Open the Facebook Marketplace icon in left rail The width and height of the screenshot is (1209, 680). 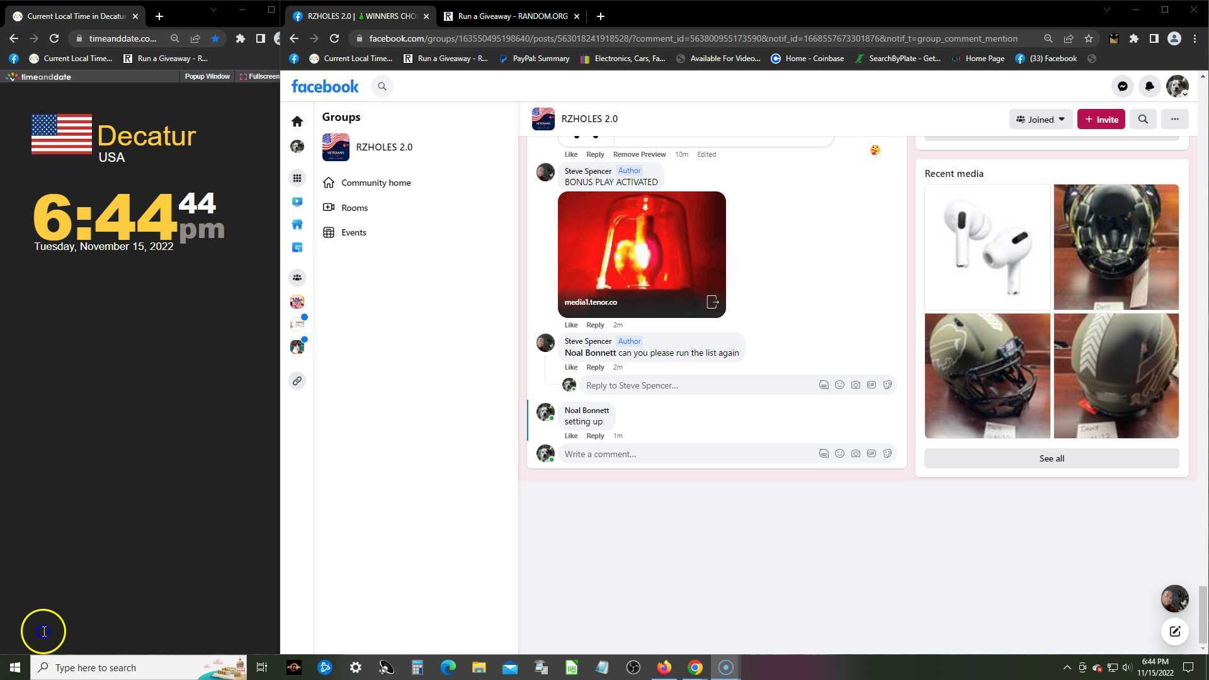point(297,225)
